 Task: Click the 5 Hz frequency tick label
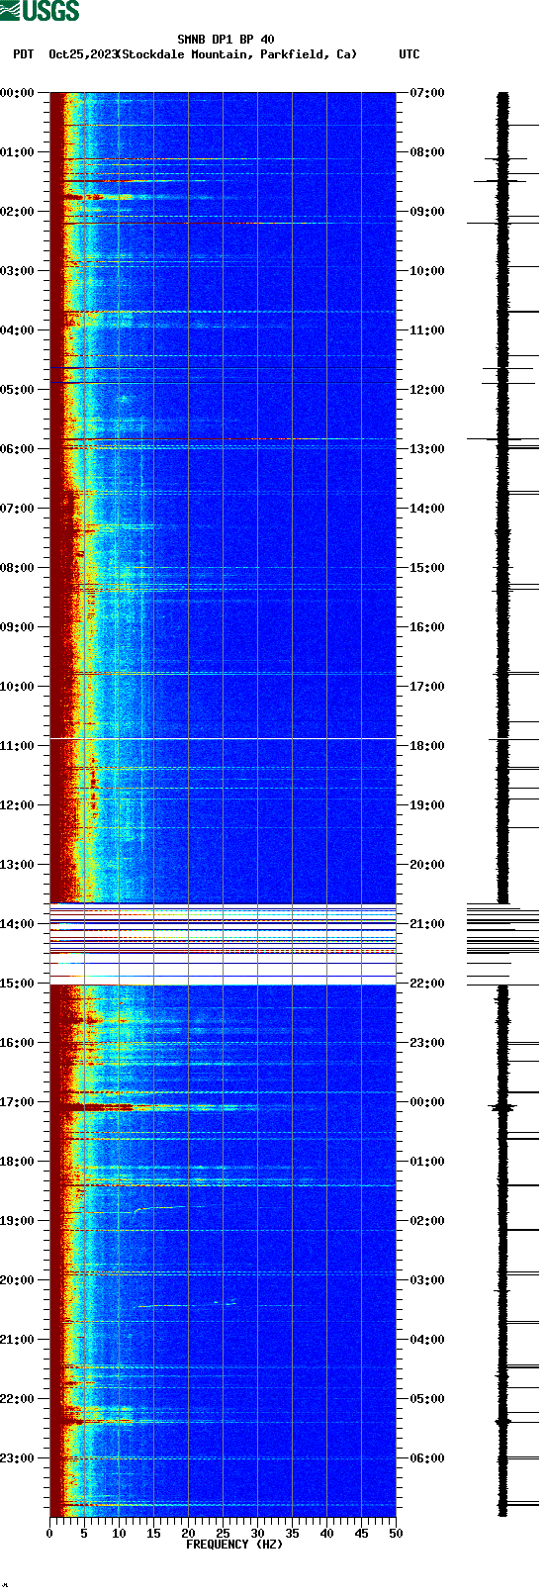pos(84,1534)
